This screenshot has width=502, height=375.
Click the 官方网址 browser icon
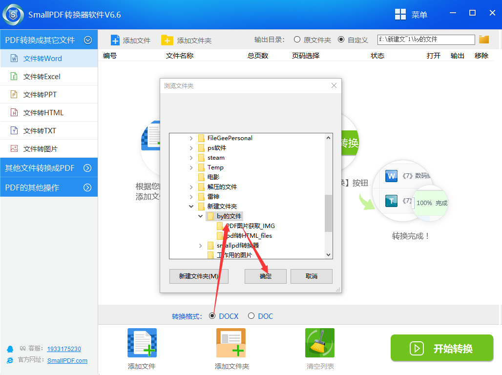coord(10,360)
